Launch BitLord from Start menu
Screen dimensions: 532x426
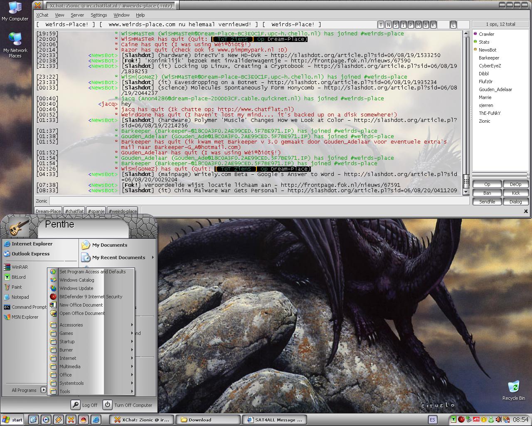(x=15, y=277)
